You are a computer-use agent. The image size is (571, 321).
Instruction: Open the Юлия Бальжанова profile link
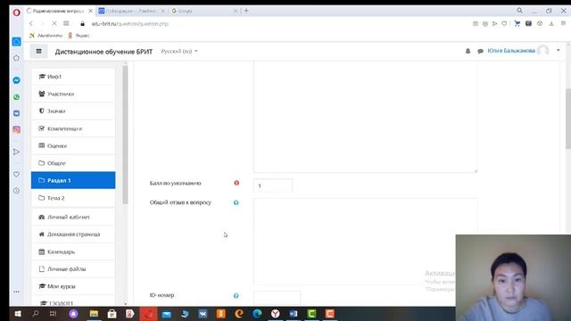(x=511, y=51)
